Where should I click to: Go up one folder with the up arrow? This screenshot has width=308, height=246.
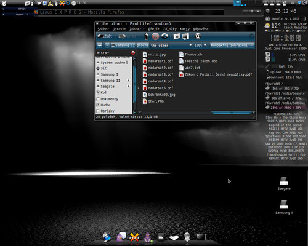pos(146,36)
